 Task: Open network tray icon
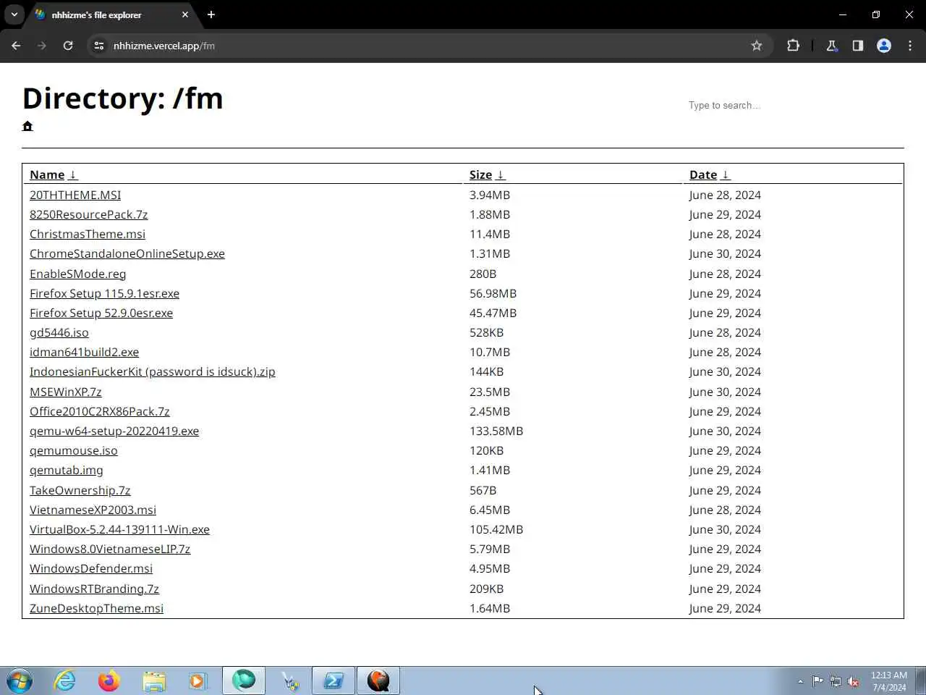coord(836,681)
